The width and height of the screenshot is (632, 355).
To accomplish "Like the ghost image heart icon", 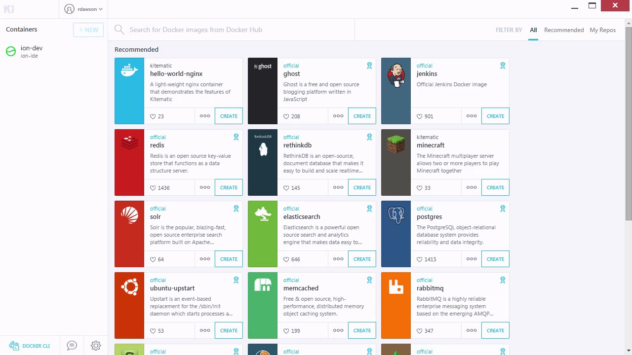I will coord(286,116).
